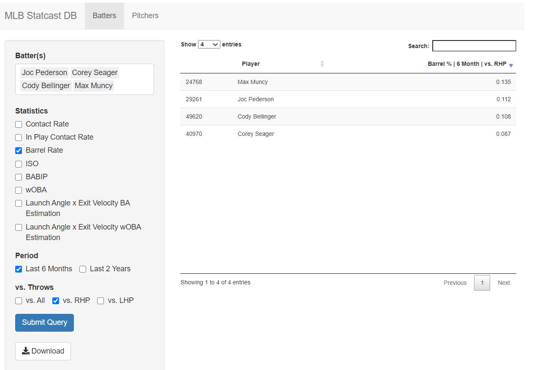Click the Player column header text
This screenshot has height=370, width=537.
click(x=251, y=64)
